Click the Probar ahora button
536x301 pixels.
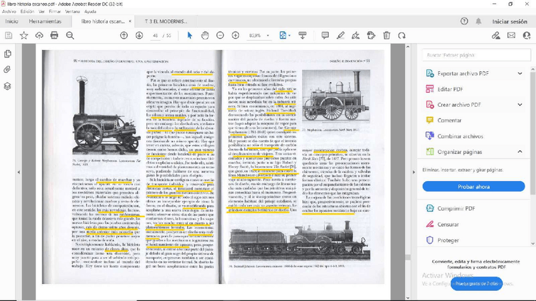click(x=473, y=187)
